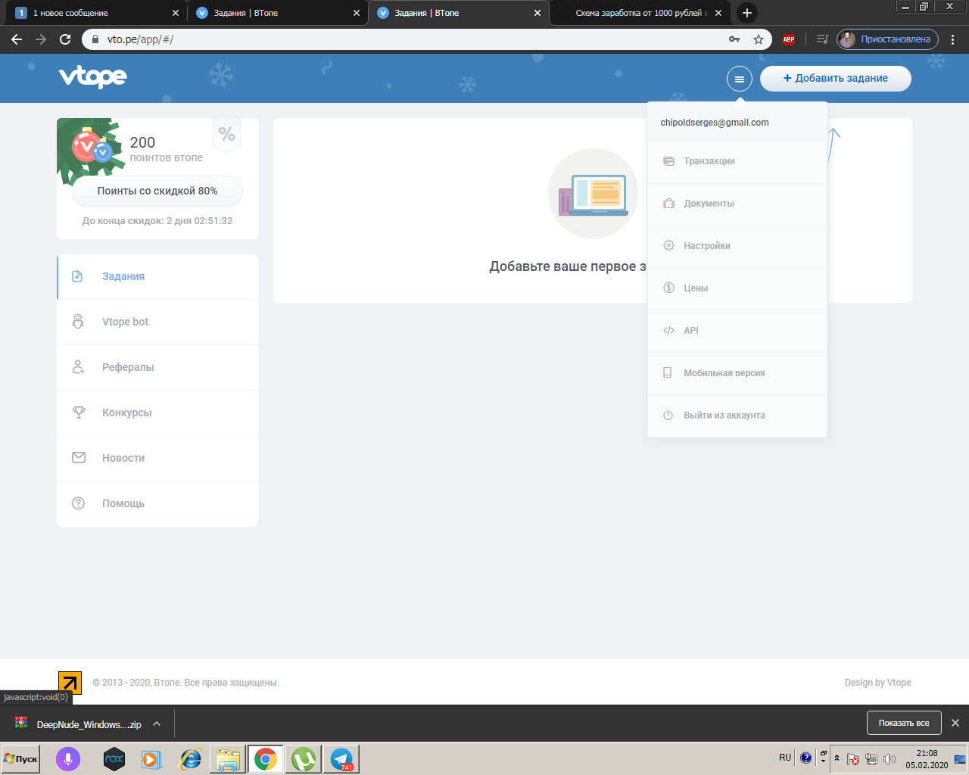Select Цены in the dropdown menu
This screenshot has height=775, width=969.
tap(737, 288)
